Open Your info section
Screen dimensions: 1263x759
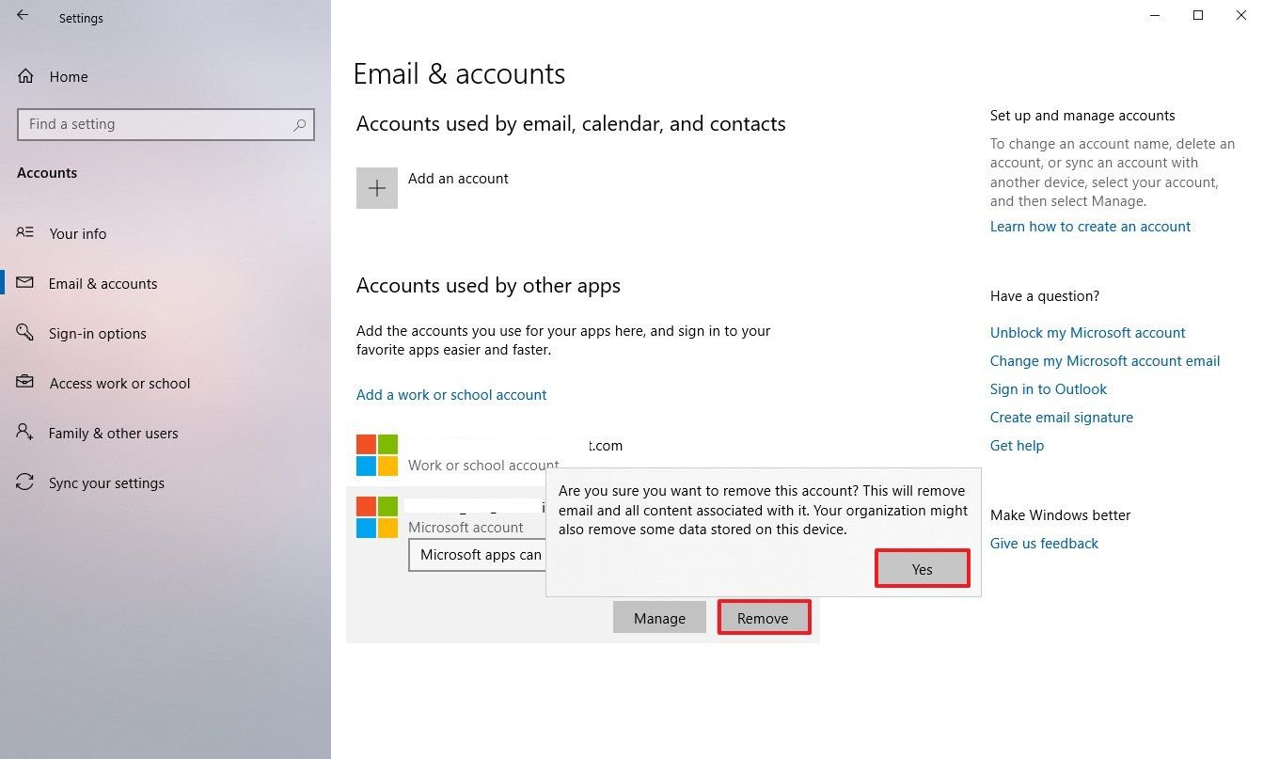pos(77,234)
